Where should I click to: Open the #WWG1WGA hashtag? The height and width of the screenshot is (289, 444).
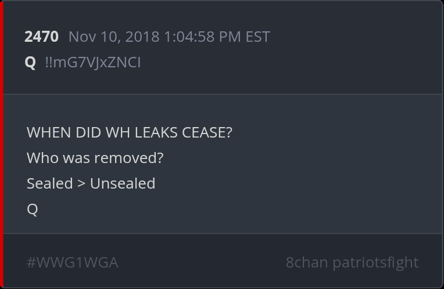pos(72,262)
